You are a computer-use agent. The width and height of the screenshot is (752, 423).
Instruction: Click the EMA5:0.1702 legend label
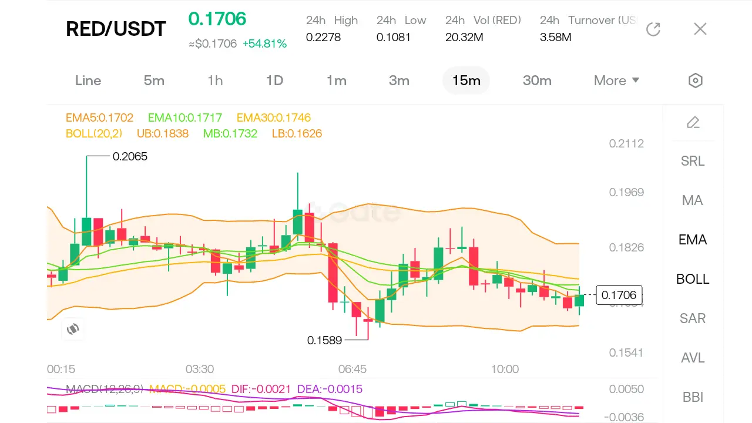(x=100, y=117)
